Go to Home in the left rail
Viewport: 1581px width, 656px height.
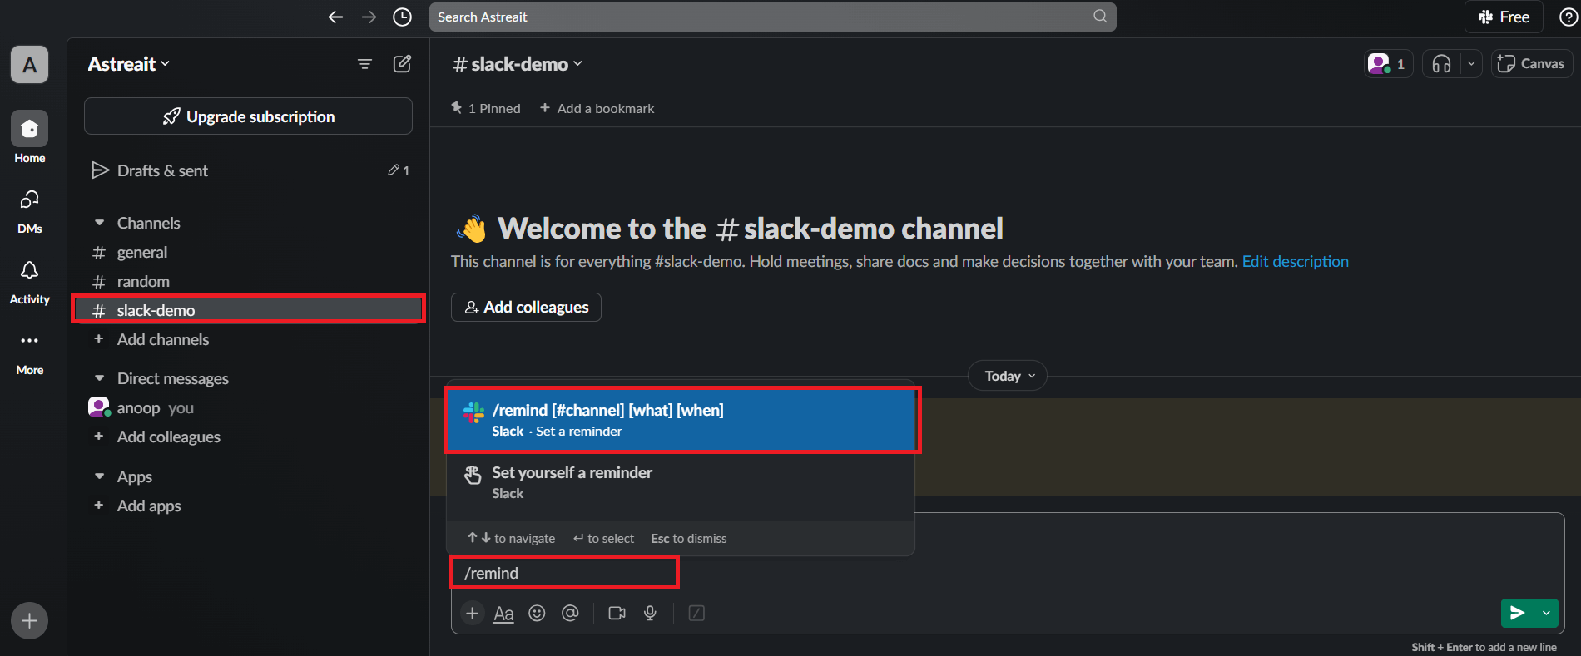(29, 138)
